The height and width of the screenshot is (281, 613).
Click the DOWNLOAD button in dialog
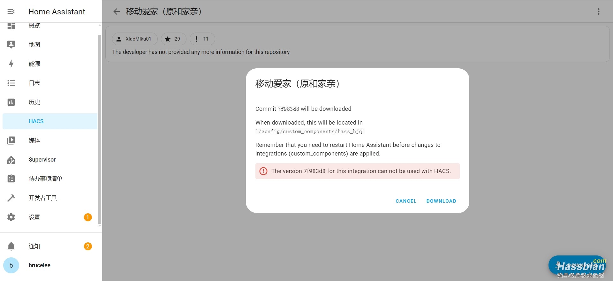click(441, 201)
